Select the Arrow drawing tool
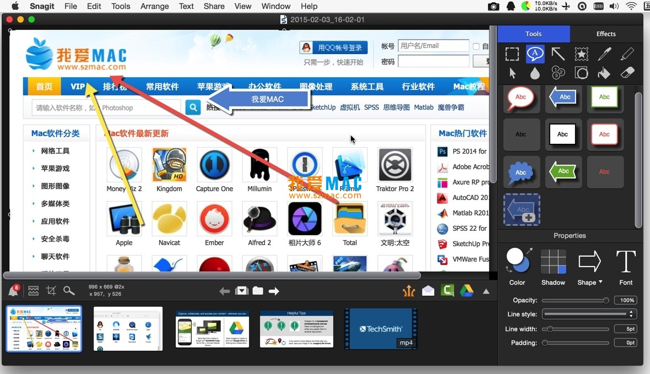Screen dimensions: 650x374 point(558,54)
